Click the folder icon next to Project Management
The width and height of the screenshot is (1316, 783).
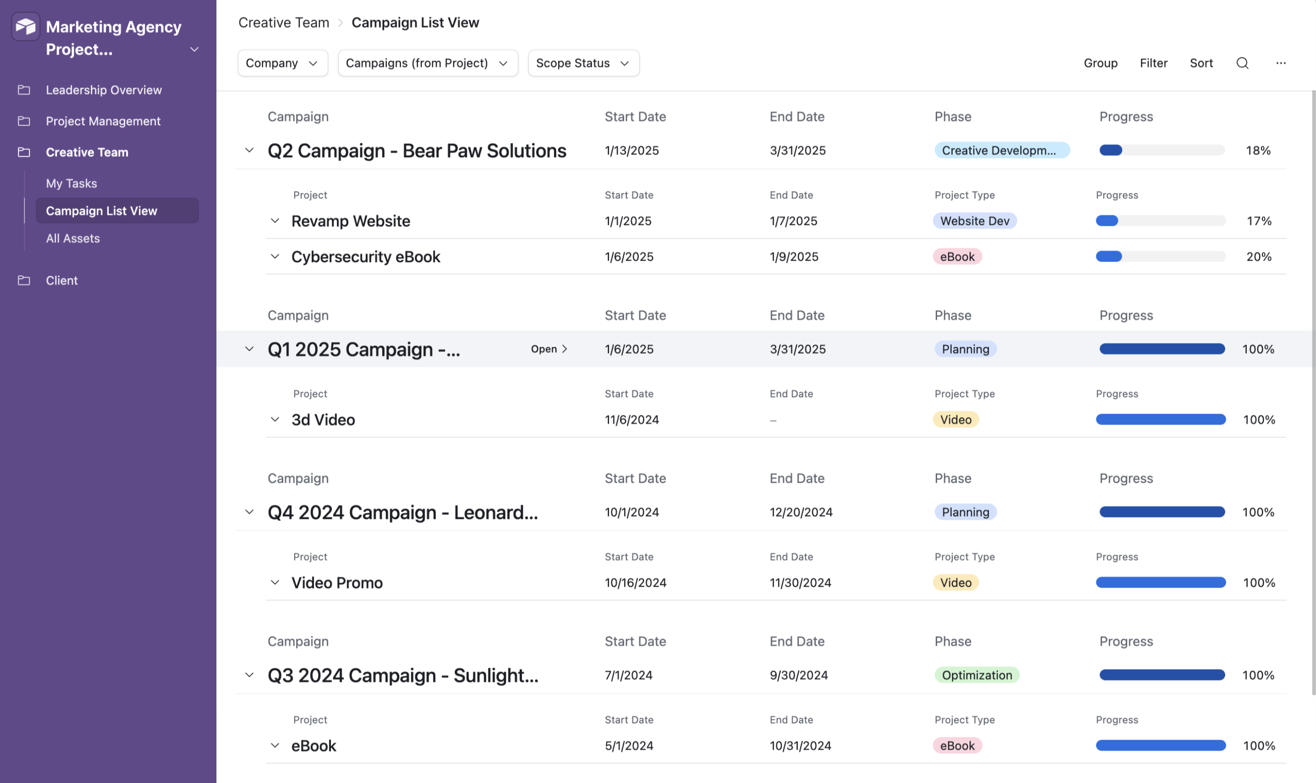24,121
